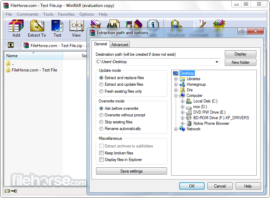Click the Wizard toolbar icon
The image size is (270, 198).
134,24
